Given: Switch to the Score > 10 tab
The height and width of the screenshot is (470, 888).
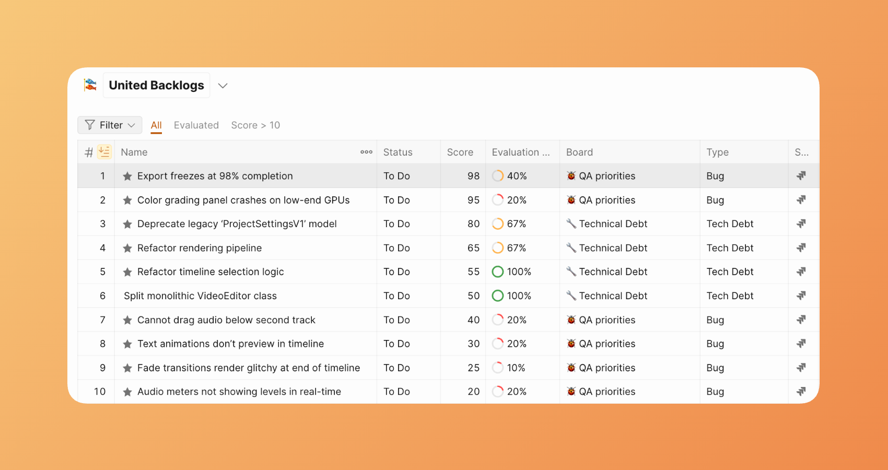Looking at the screenshot, I should 255,125.
